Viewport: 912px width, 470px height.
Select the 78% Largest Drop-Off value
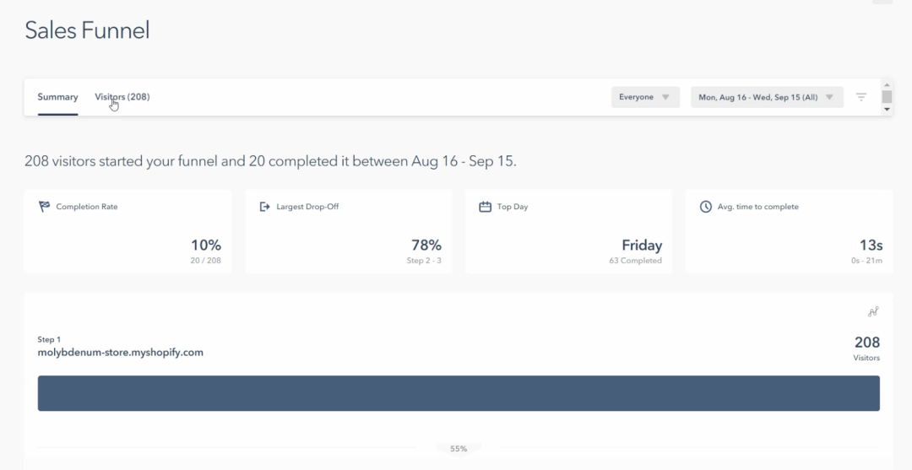(426, 246)
